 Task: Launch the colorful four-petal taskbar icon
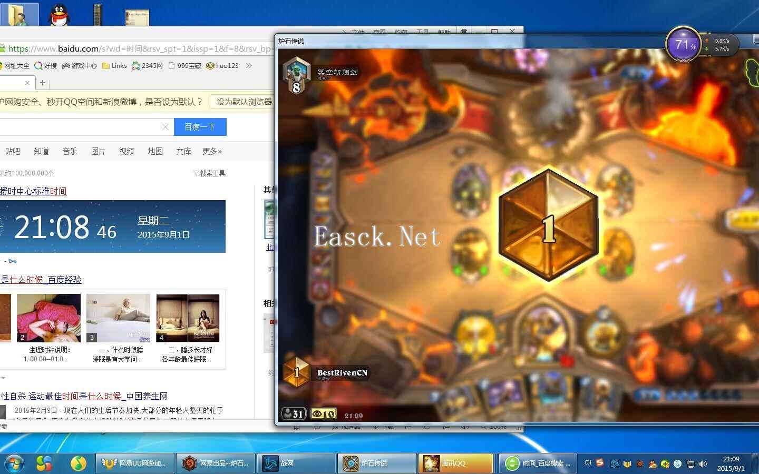[44, 463]
